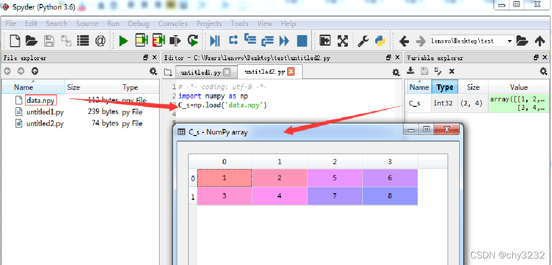Screen dimensions: 552x265
Task: Close the untitled1.py tab
Action: [227, 72]
